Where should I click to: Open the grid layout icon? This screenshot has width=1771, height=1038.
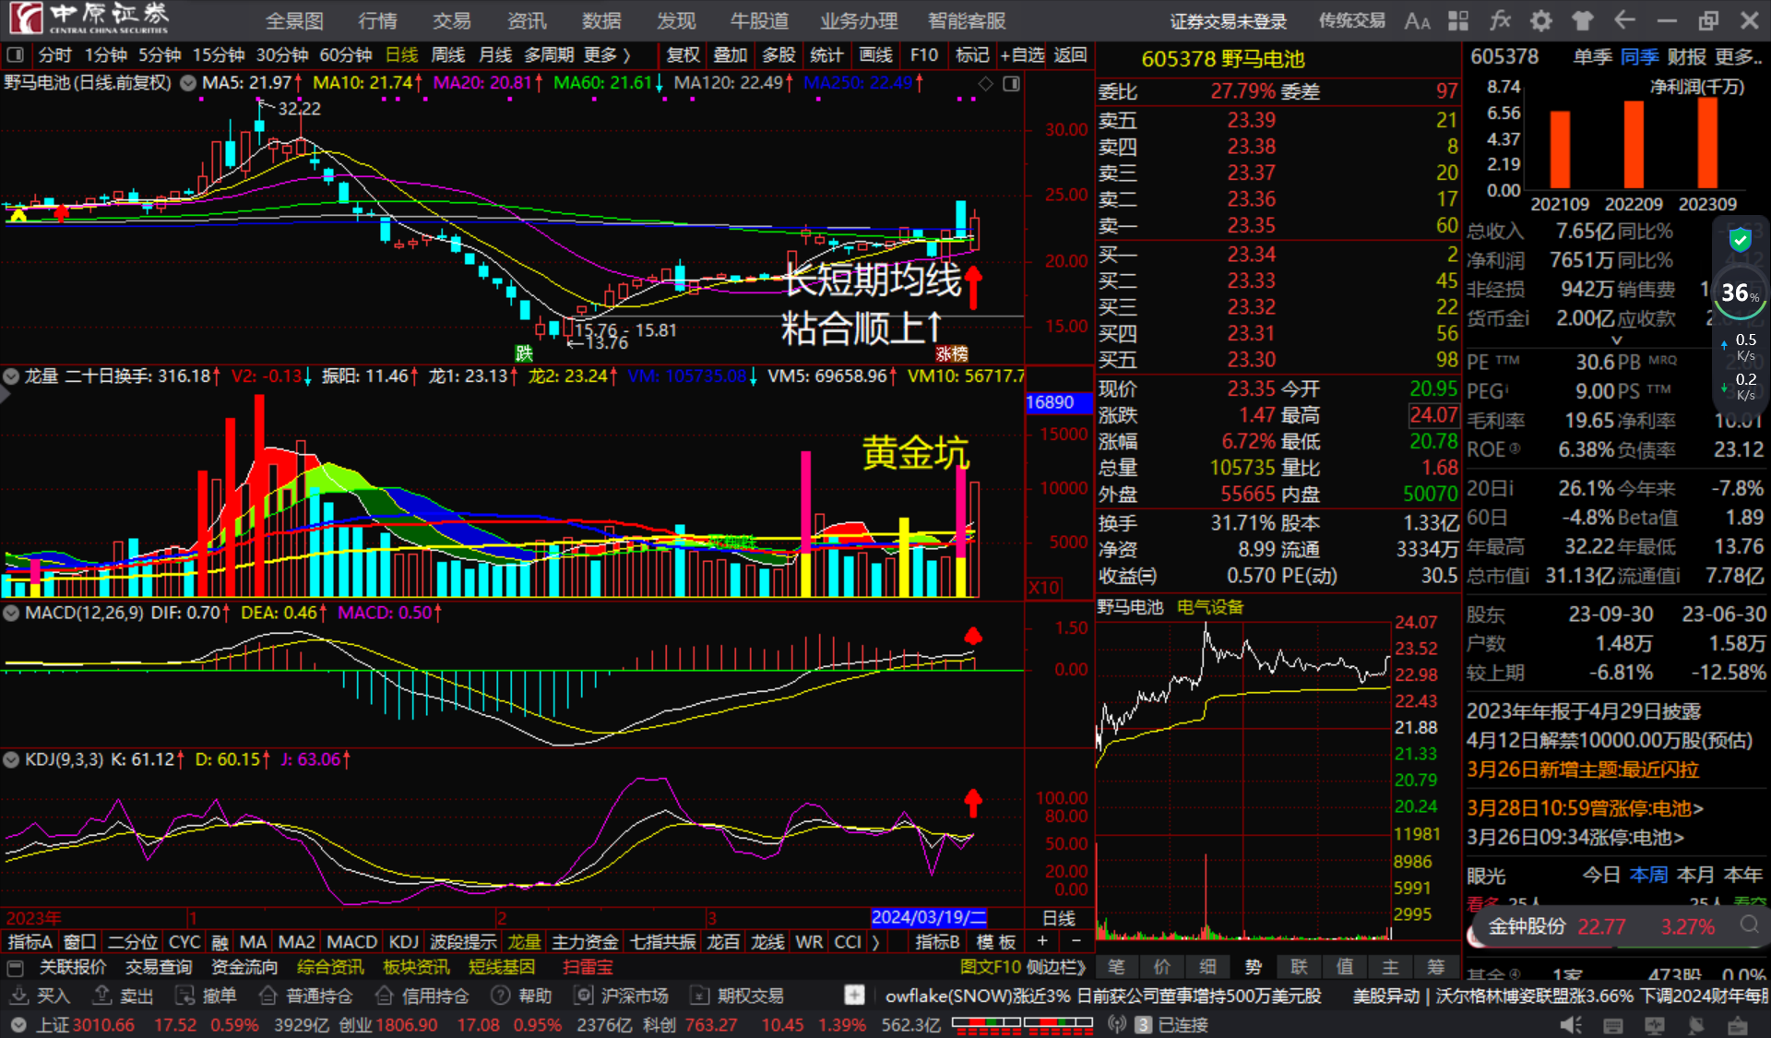coord(1458,20)
